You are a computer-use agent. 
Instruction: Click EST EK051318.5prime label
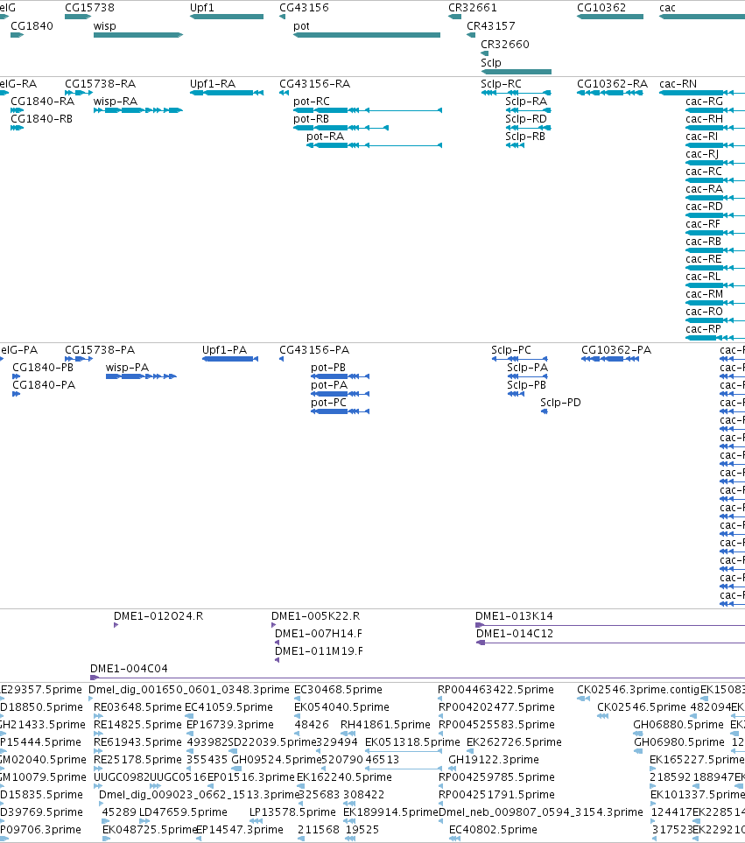point(412,742)
